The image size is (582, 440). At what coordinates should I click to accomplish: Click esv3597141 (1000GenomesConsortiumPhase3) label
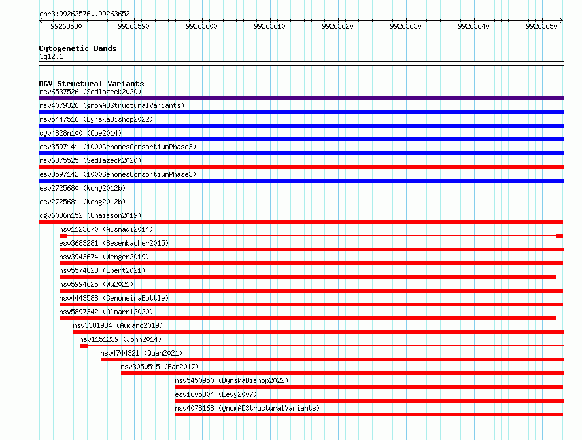[x=118, y=147]
